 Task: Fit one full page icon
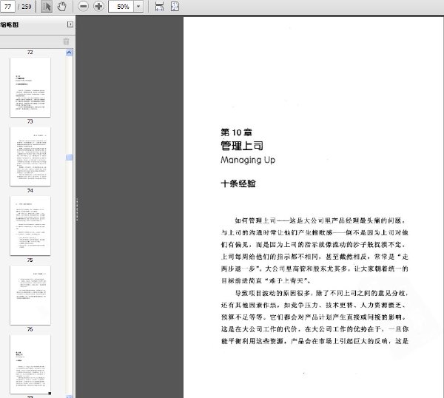click(175, 7)
